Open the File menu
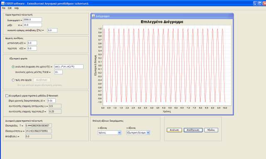Screen dimensions: 266x159 (x=4, y=8)
